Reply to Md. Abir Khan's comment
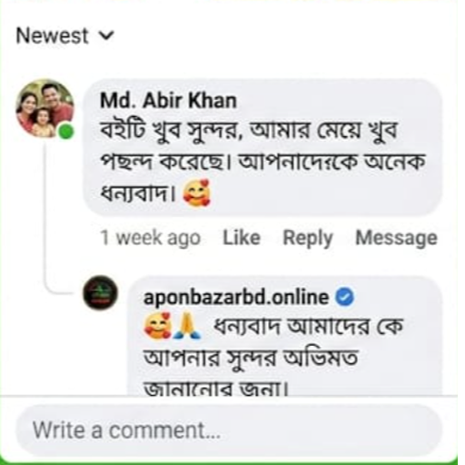The width and height of the screenshot is (465, 465). (308, 239)
